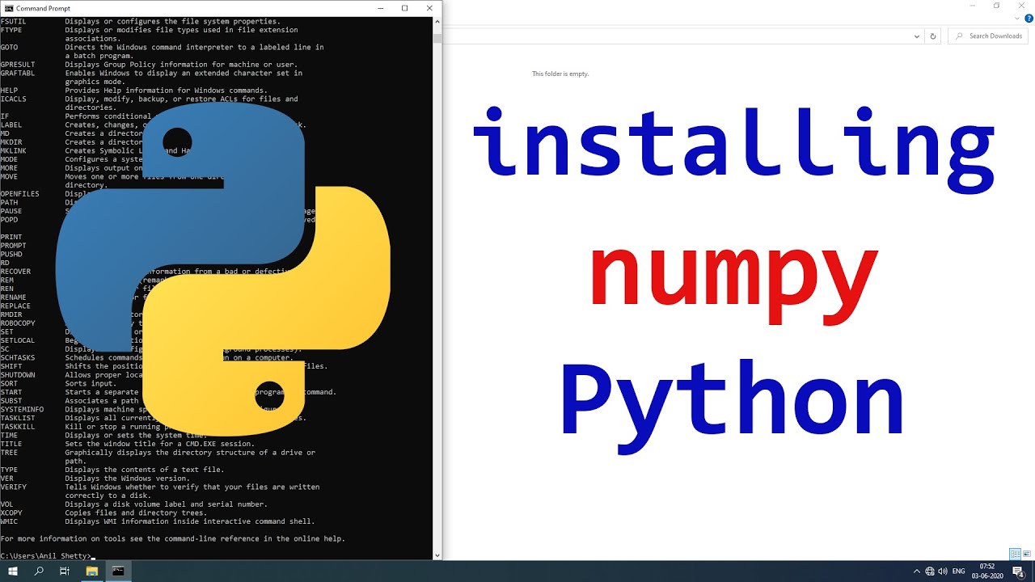Click the 'This folder is empty.' text
This screenshot has height=582, width=1035.
click(560, 74)
